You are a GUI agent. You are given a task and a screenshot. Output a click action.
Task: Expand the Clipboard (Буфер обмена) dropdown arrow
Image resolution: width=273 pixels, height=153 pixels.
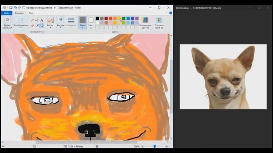12,28
